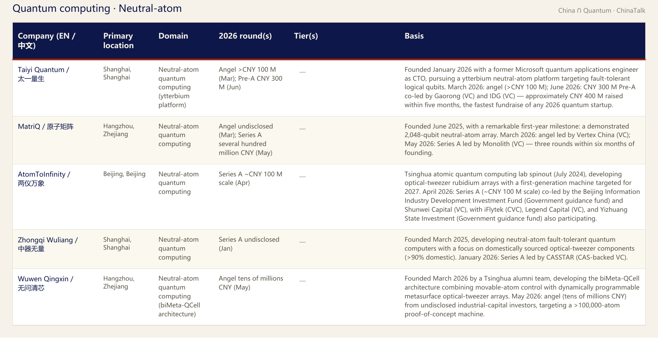Image resolution: width=658 pixels, height=338 pixels.
Task: Select the "Beijing, Beijing" location cell
Action: [x=124, y=174]
